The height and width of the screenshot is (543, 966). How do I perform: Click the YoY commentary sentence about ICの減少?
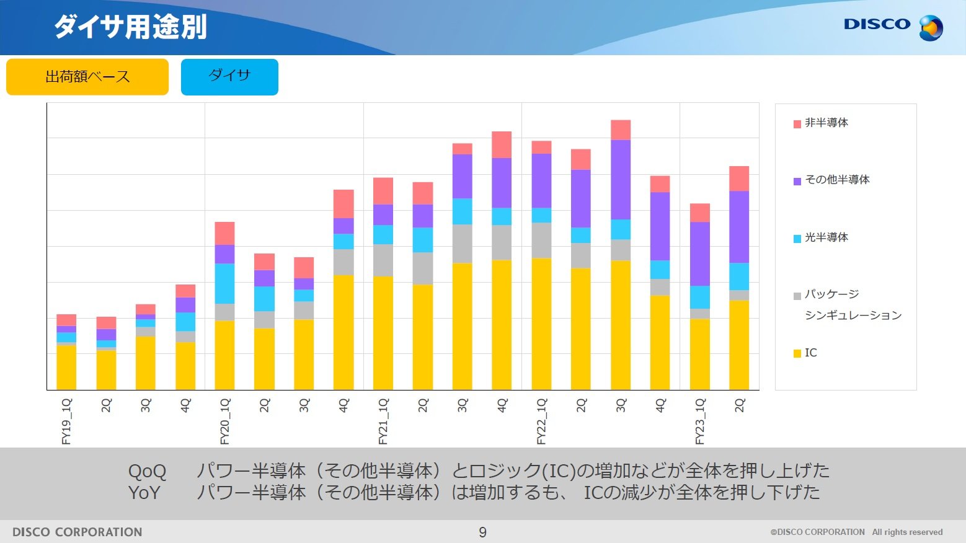click(x=508, y=493)
